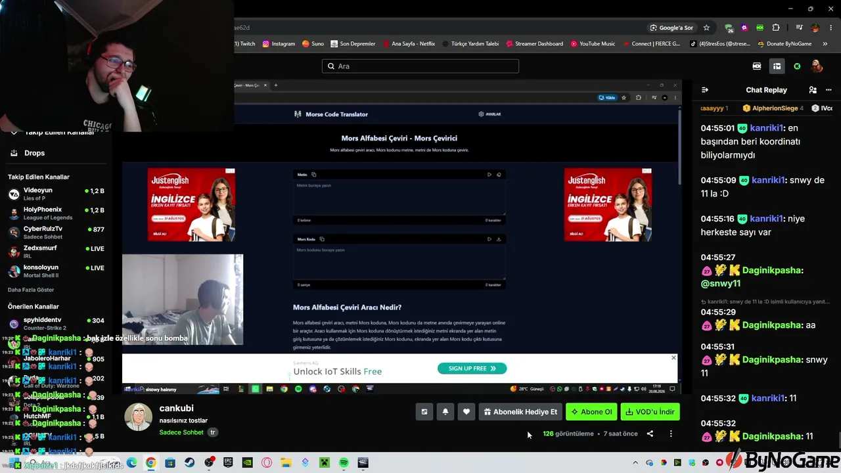The image size is (841, 473).
Task: Copy the Metin text box contents
Action: 314,175
